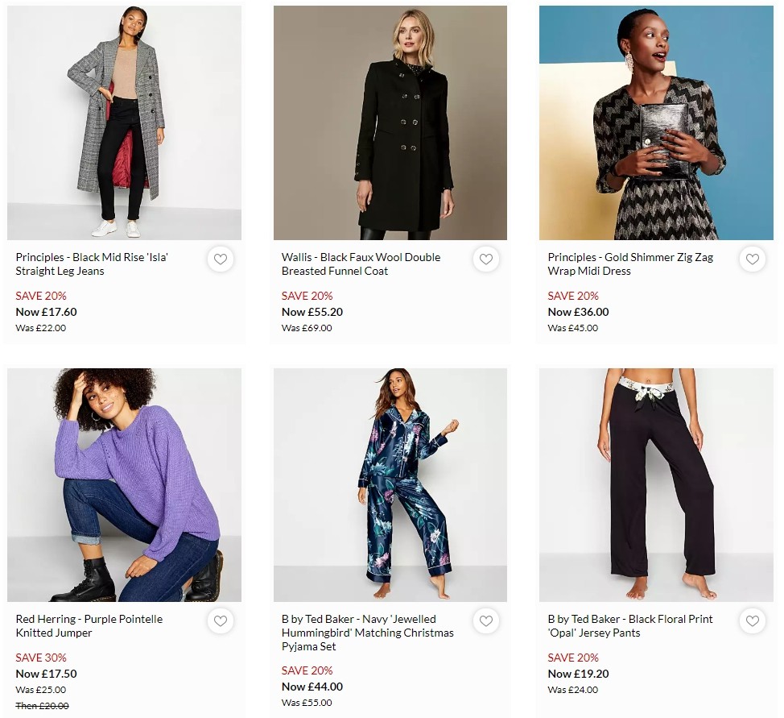Click the SAVE 30% label on the jumper
The width and height of the screenshot is (784, 718).
pyautogui.click(x=40, y=658)
